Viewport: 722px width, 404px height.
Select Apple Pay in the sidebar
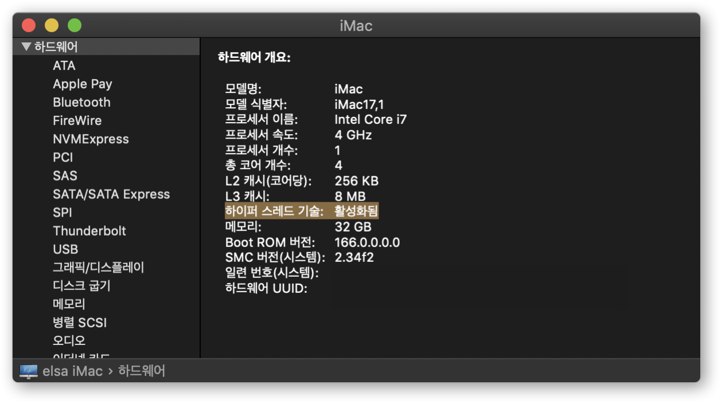point(83,84)
